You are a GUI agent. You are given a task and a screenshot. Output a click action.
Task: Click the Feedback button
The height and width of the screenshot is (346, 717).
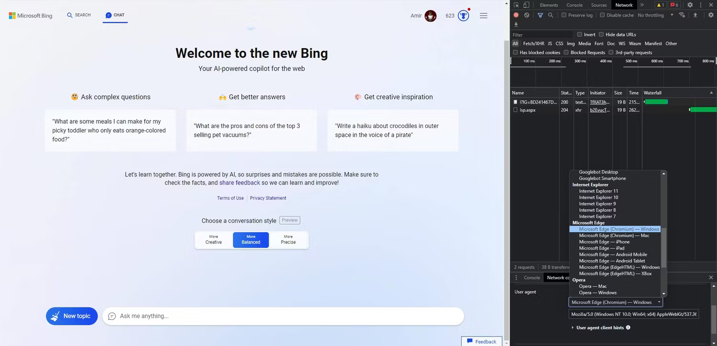482,341
